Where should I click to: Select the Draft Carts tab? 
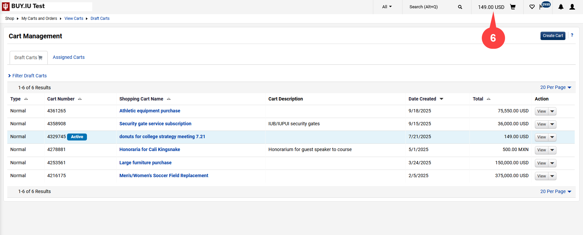click(x=28, y=58)
